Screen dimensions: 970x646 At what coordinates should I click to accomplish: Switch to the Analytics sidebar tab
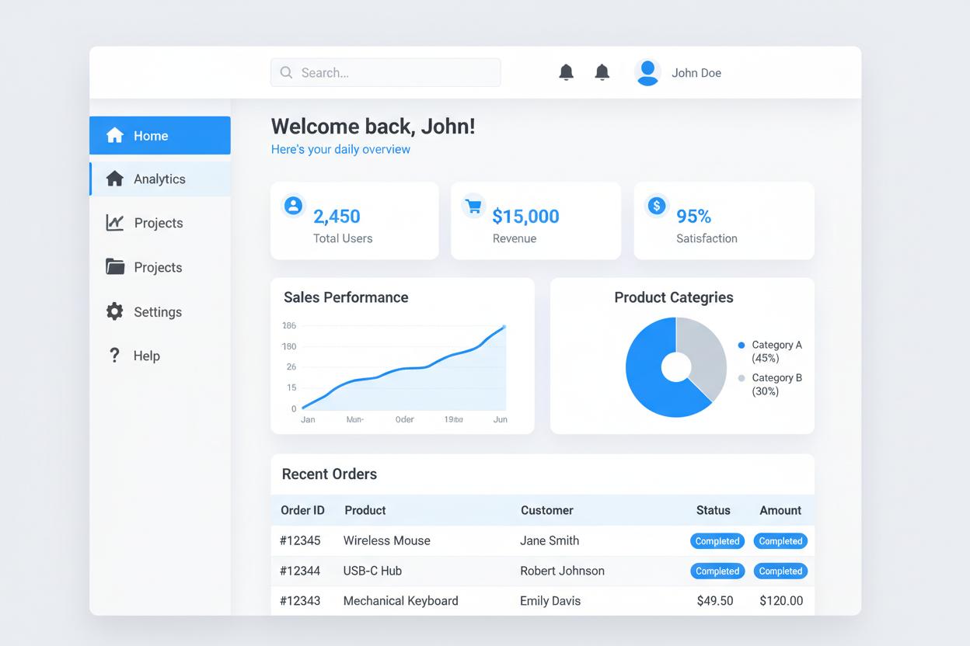[x=159, y=179]
